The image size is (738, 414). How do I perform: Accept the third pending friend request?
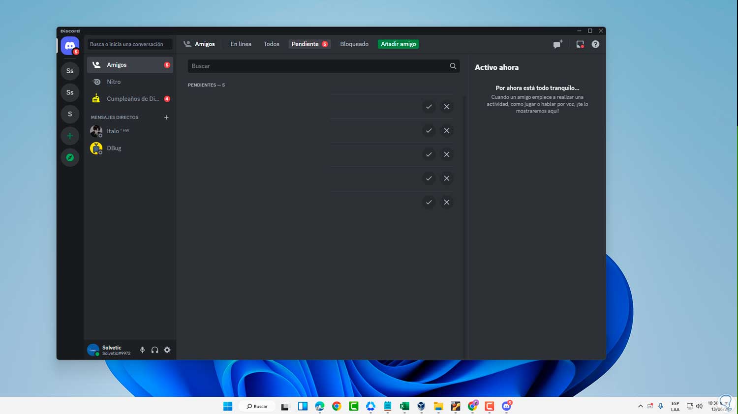(429, 154)
